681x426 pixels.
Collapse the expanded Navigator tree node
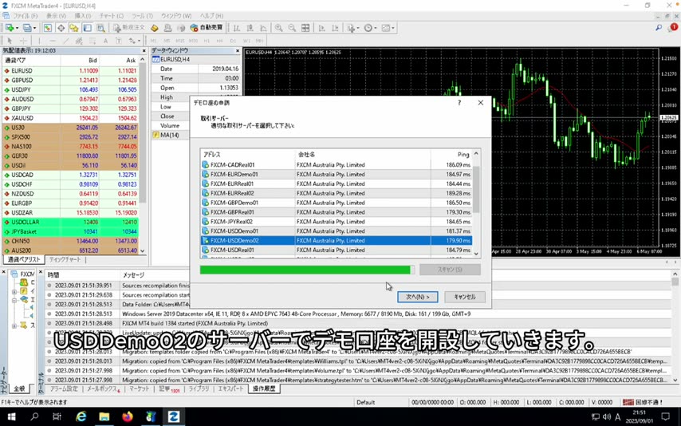click(x=14, y=299)
